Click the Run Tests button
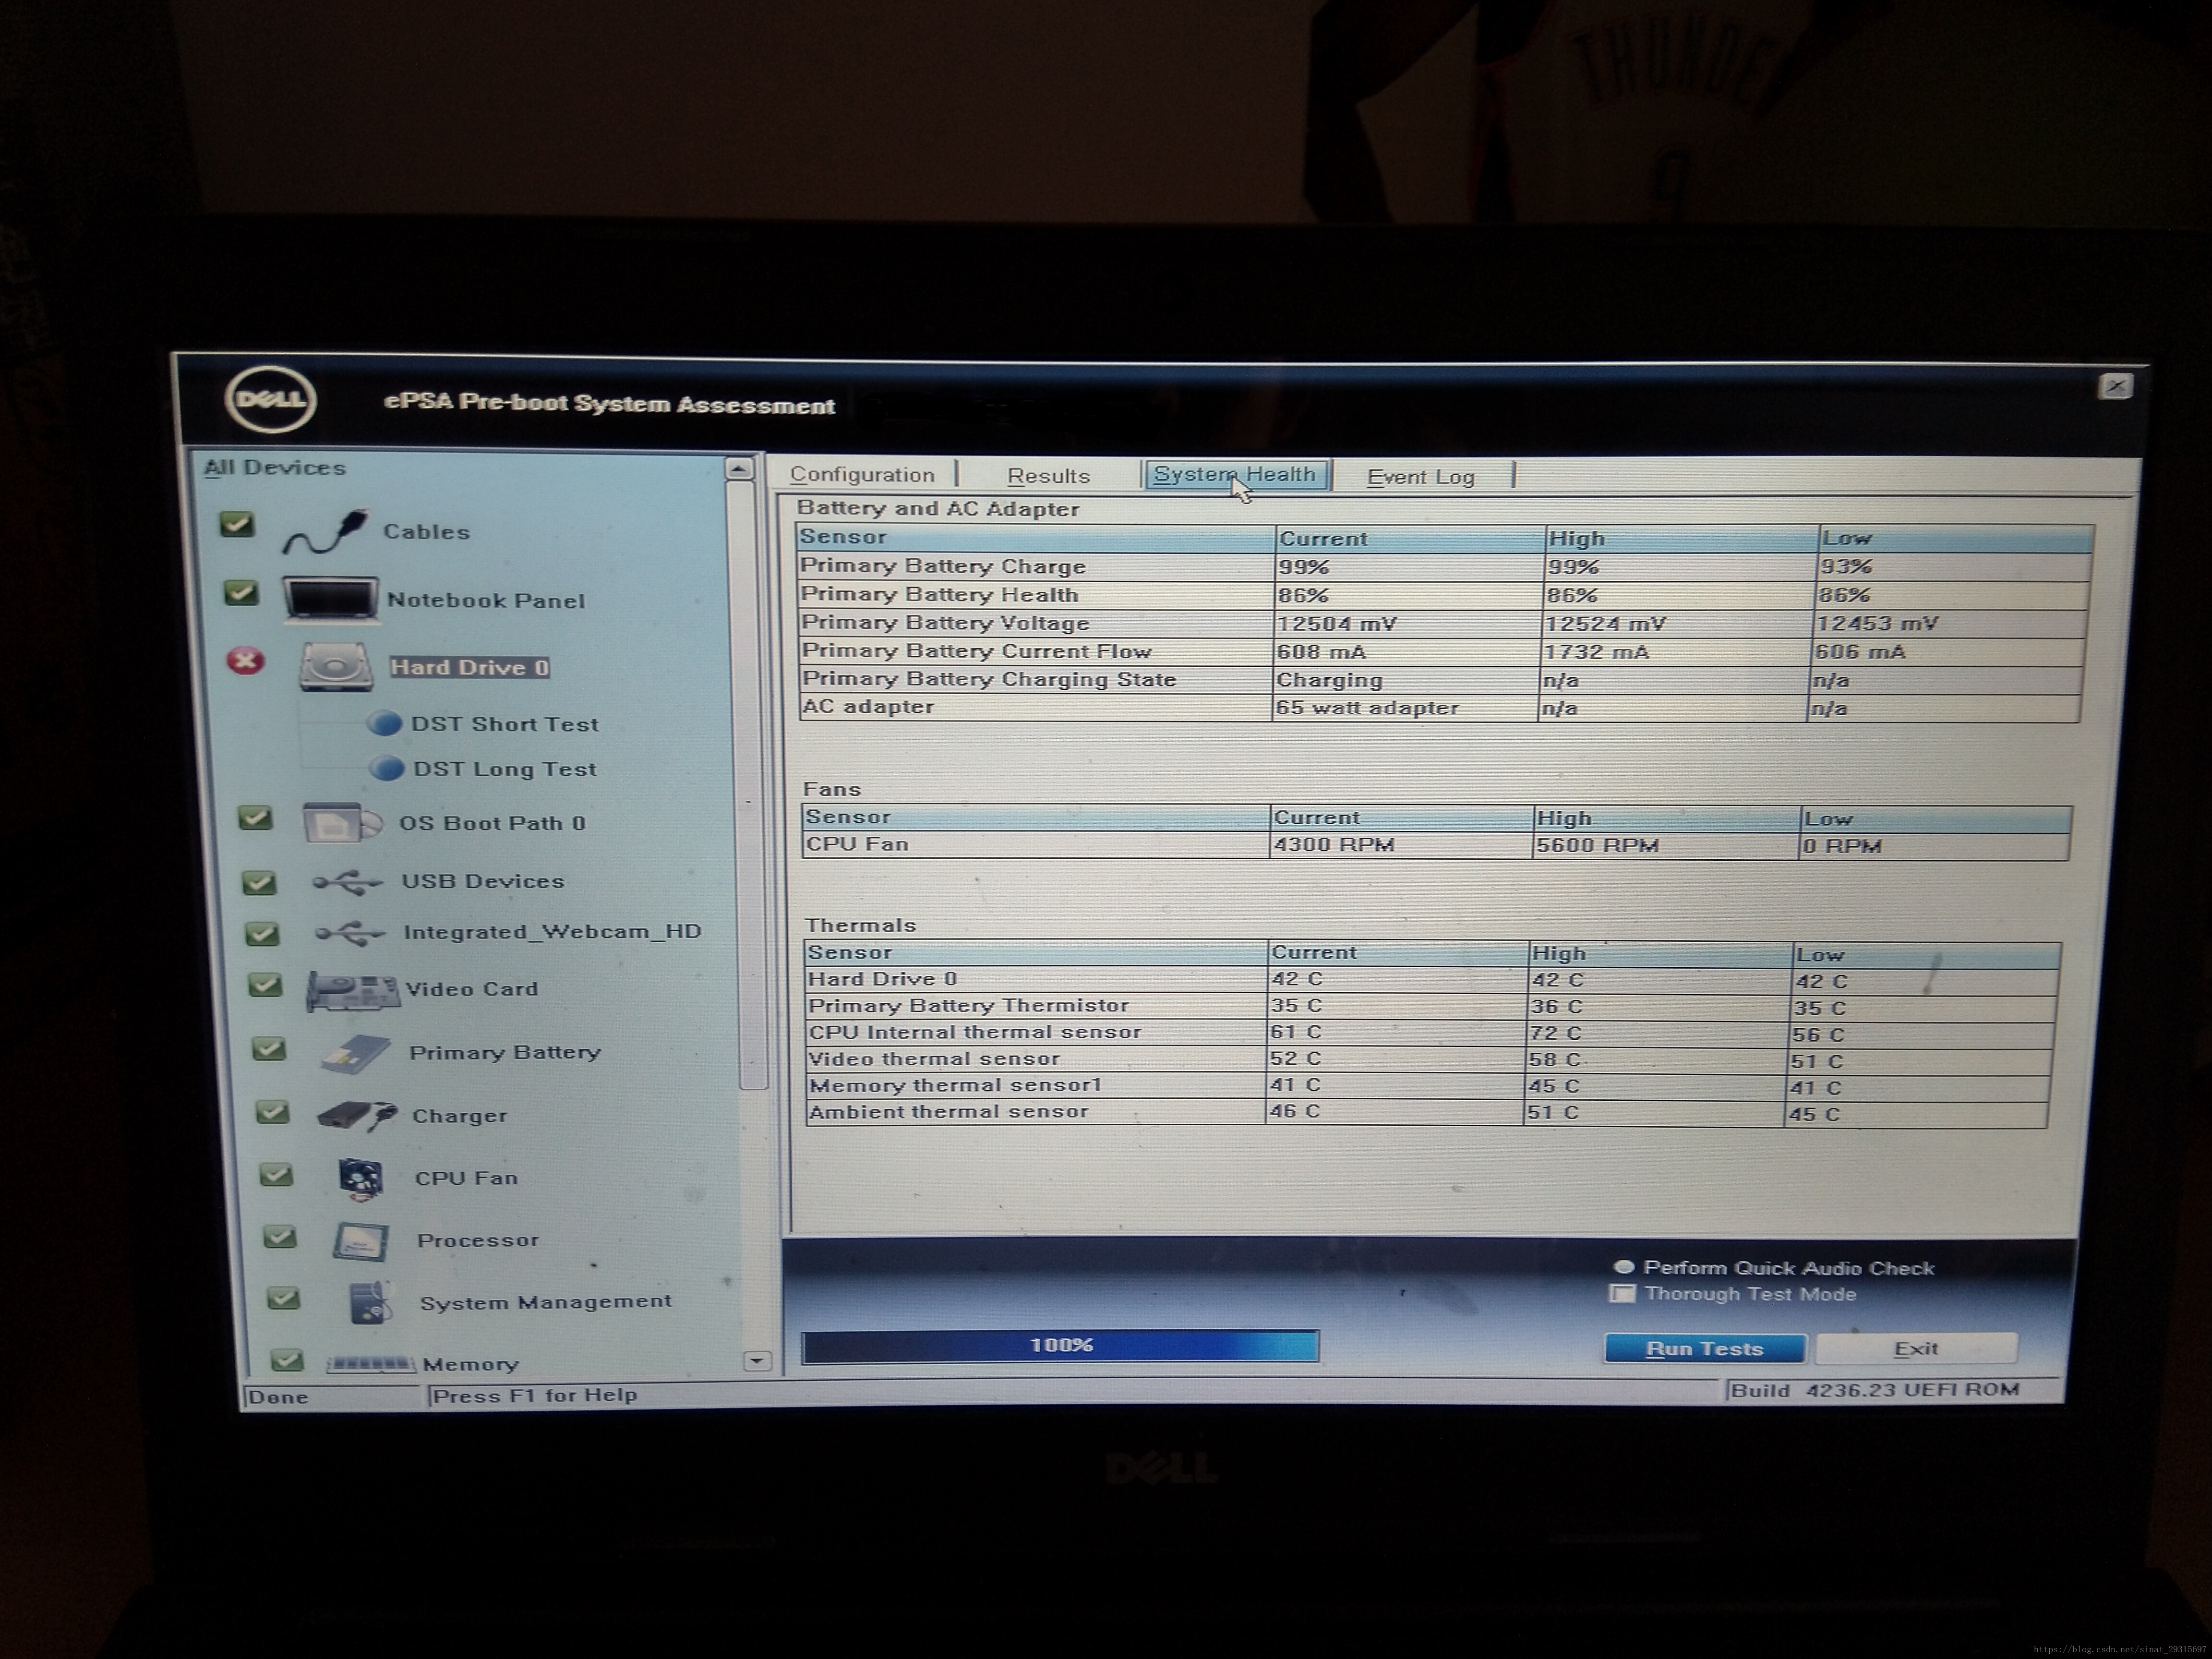Image resolution: width=2212 pixels, height=1659 pixels. pyautogui.click(x=1705, y=1348)
